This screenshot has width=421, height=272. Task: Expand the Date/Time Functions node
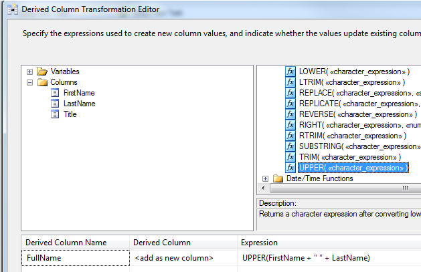(x=265, y=178)
